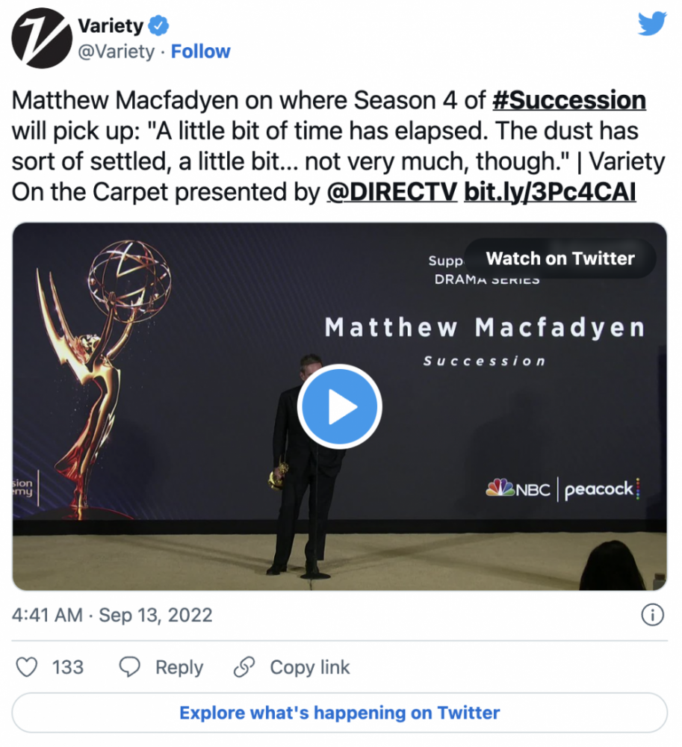Click the video thumbnail of Matthew Macfadyen
Image resolution: width=682 pixels, height=747 pixels.
pyautogui.click(x=341, y=406)
